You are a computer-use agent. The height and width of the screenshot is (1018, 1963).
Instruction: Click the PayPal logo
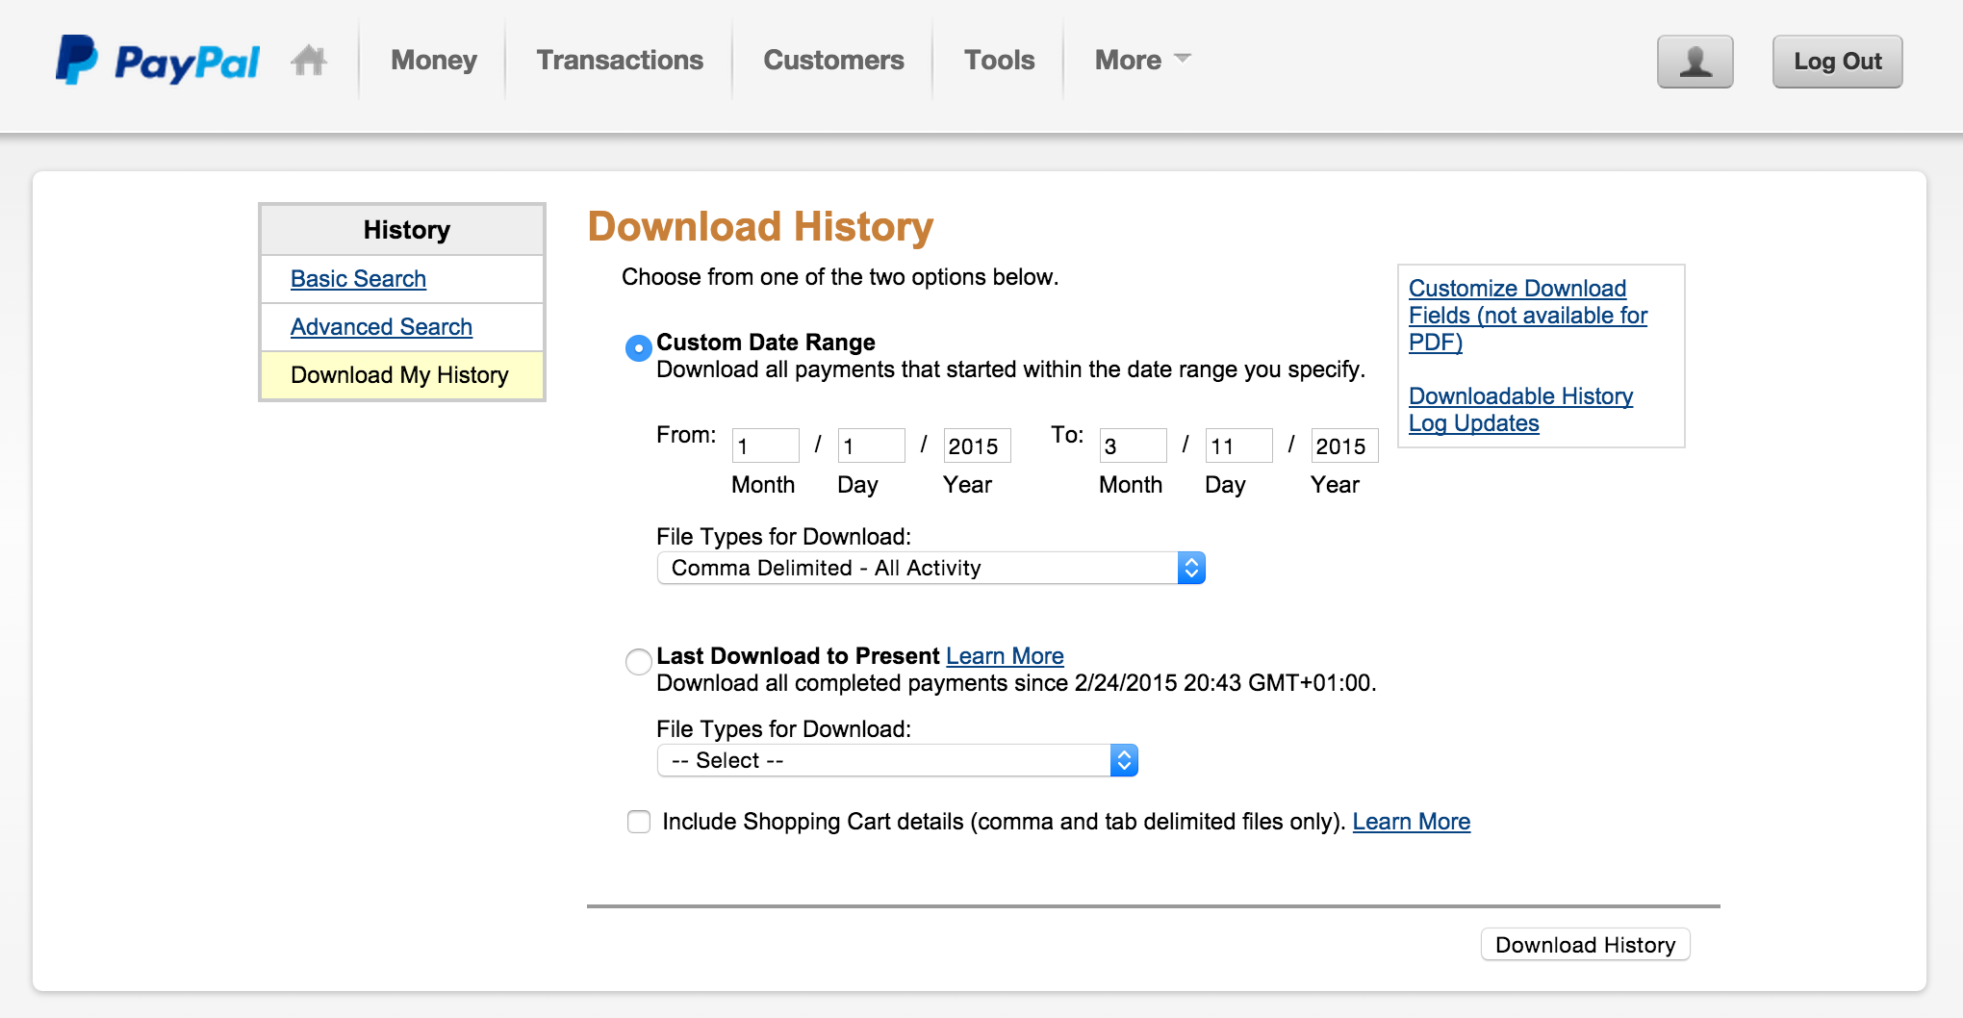pos(158,61)
